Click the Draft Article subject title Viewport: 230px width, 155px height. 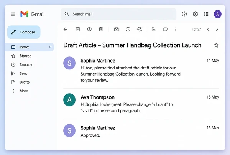pyautogui.click(x=132, y=45)
